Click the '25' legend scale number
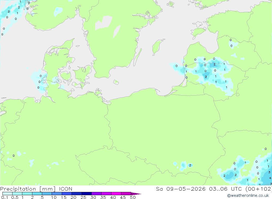This screenshot has height=199, width=272. click(83, 197)
